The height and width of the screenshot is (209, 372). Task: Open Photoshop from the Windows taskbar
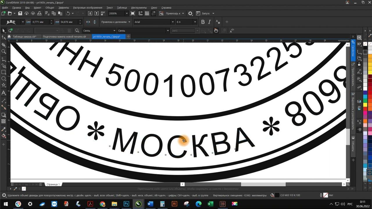coord(126,204)
